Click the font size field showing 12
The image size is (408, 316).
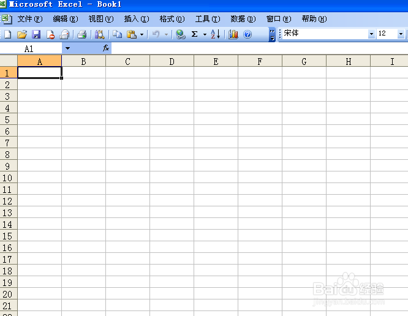click(x=387, y=34)
